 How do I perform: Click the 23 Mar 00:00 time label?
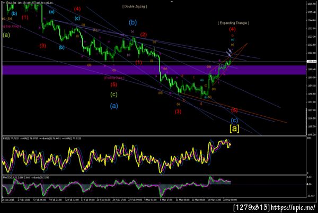pos(230,200)
